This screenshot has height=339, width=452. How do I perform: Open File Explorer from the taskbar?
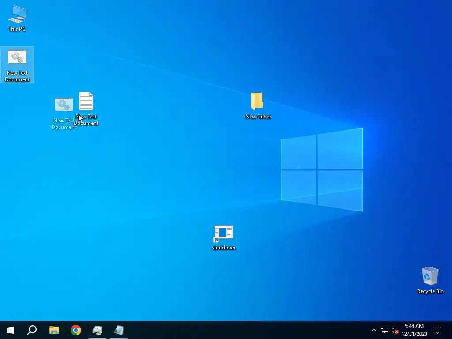(x=54, y=330)
